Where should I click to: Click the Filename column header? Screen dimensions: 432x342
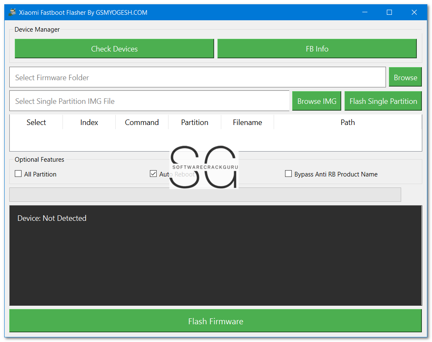tap(247, 122)
